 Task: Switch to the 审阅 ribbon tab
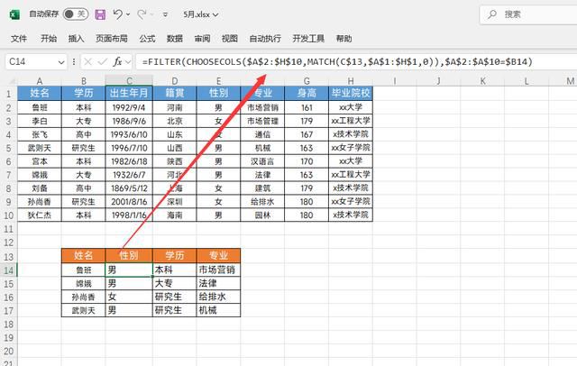202,39
